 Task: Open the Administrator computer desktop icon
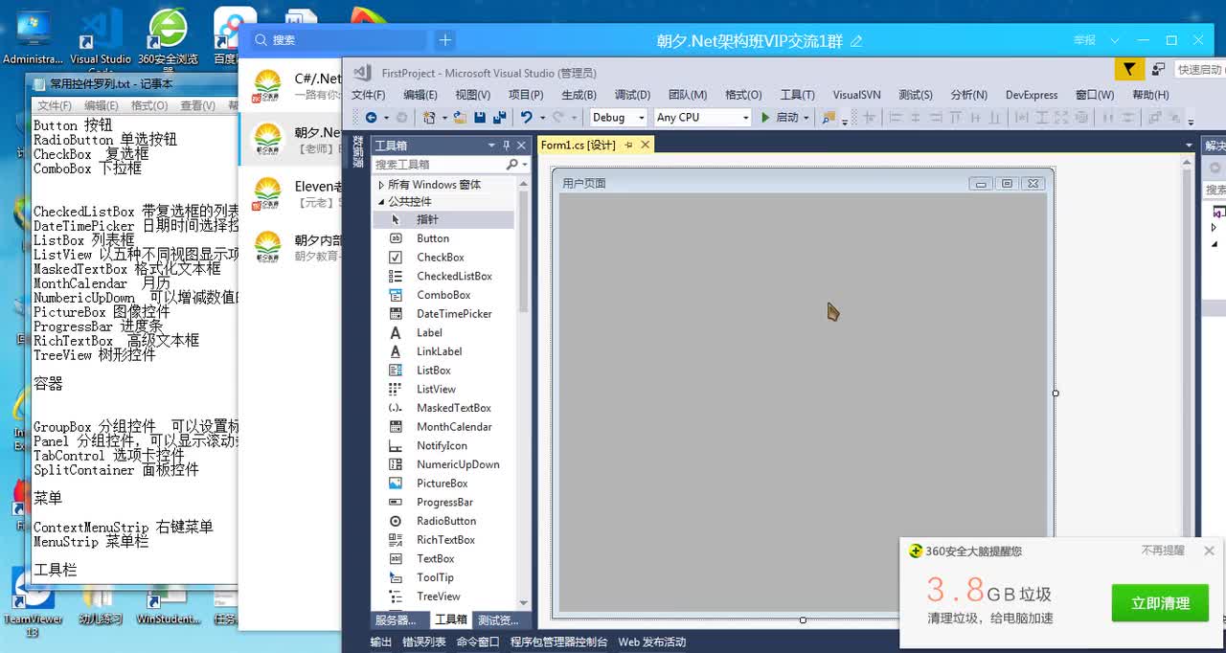coord(33,36)
